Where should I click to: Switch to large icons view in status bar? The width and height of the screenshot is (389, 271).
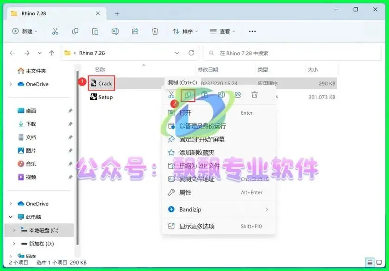pyautogui.click(x=379, y=262)
